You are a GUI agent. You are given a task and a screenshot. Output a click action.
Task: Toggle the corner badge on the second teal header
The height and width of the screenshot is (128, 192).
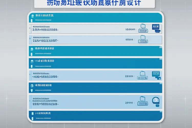click(x=161, y=47)
